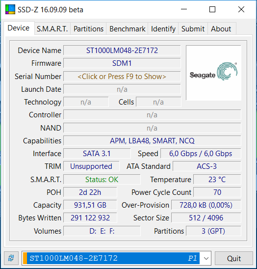The width and height of the screenshot is (257, 269).
Task: Reveal the hidden Serial Number field
Action: click(122, 77)
